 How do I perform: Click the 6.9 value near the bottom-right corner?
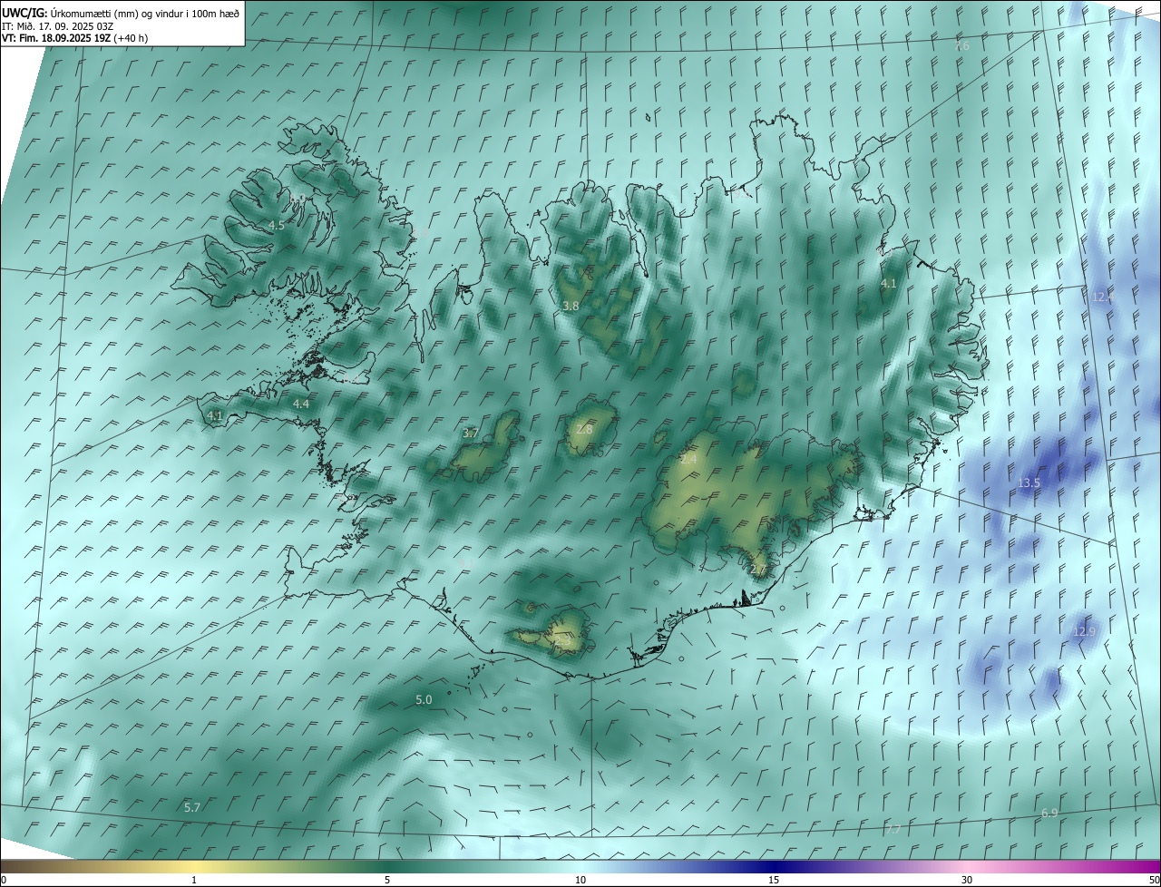click(1049, 814)
